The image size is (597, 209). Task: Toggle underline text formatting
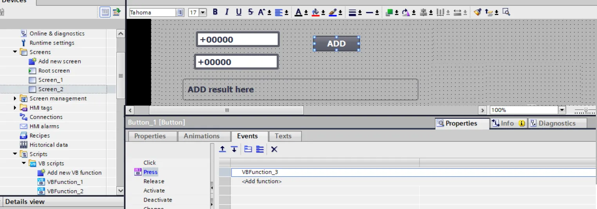point(239,12)
